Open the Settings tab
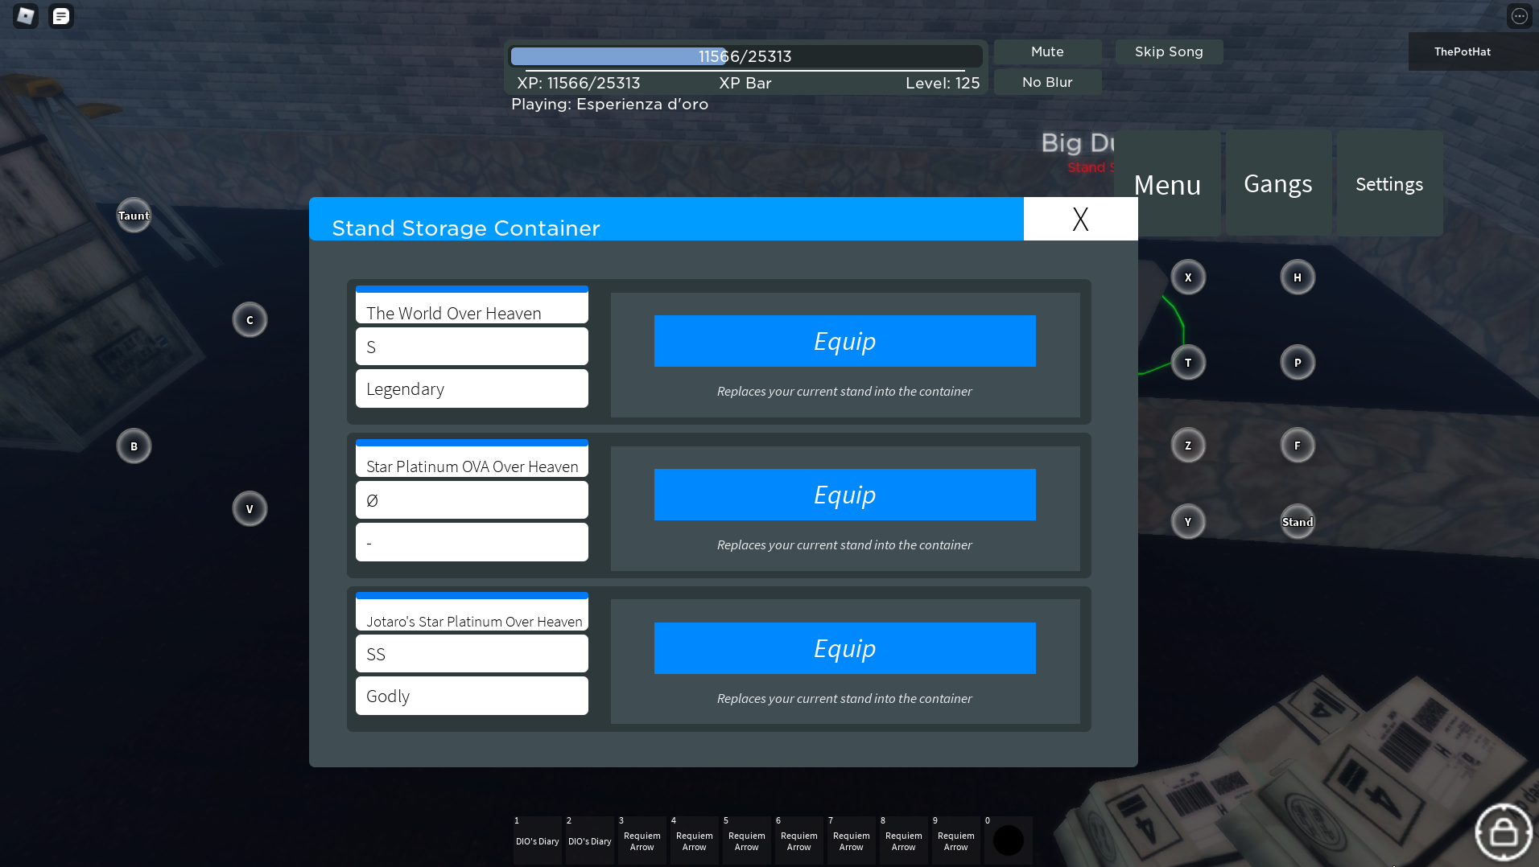 (1389, 183)
